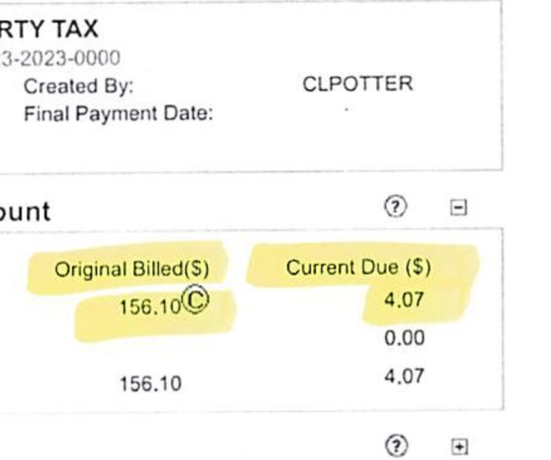Screen dimensions: 551x460
Task: Click the unhighlighted 4.07 total in bottom row
Action: (404, 377)
